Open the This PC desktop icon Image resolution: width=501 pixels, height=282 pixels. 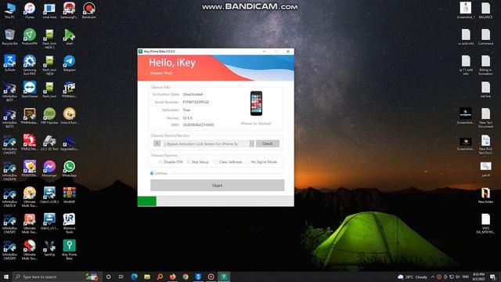point(9,10)
